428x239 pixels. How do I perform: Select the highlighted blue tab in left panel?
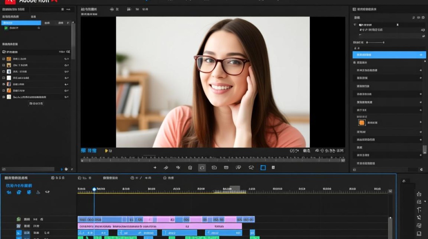21,23
